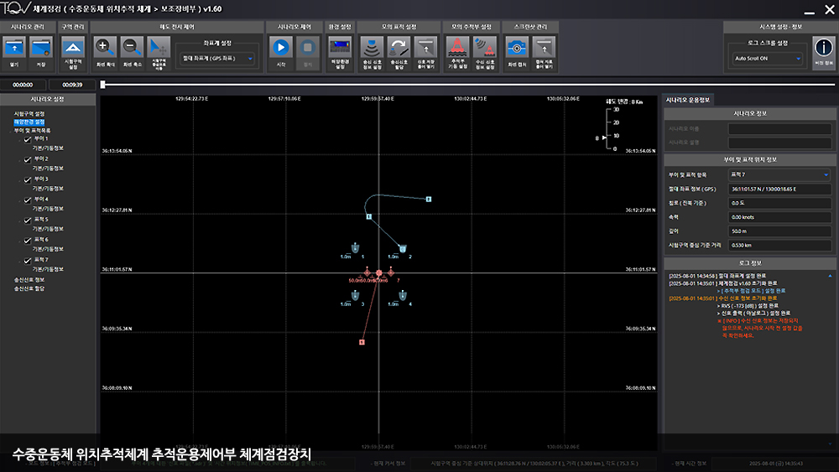This screenshot has width=839, height=472.
Task: Uncheck 부이 3 checkbox
Action: (x=28, y=180)
